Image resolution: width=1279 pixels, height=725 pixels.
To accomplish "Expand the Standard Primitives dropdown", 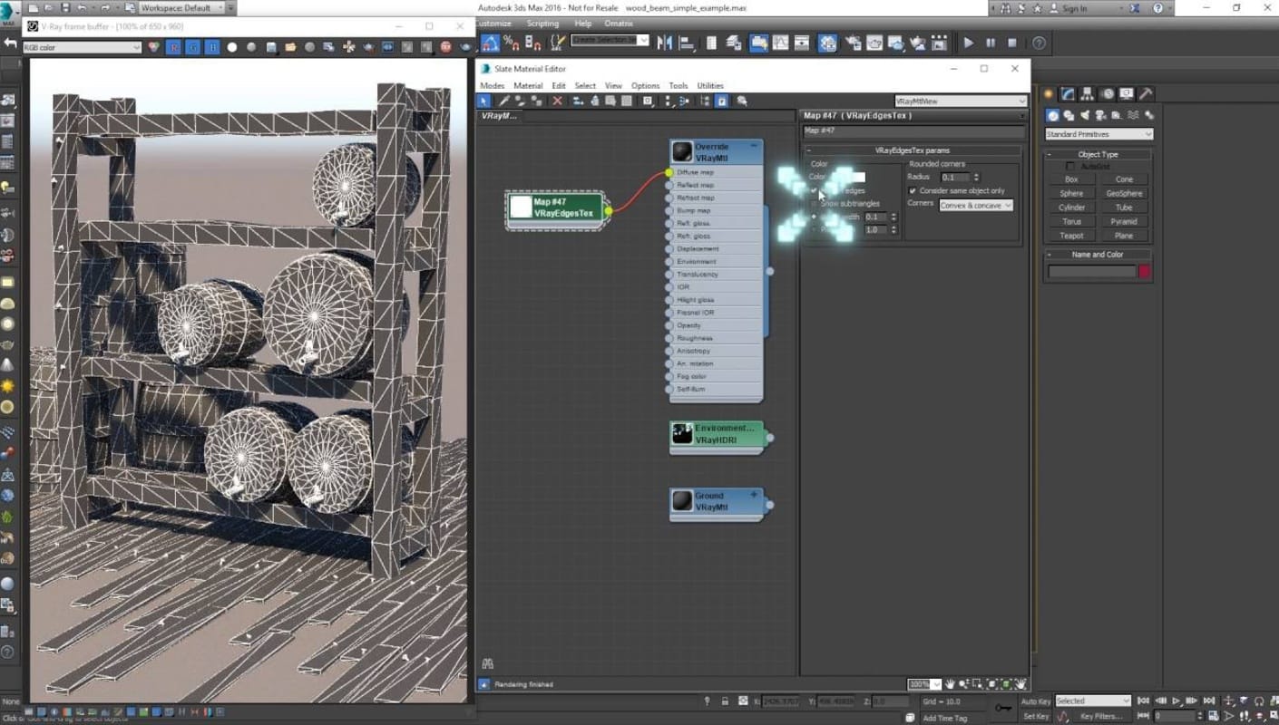I will 1098,134.
